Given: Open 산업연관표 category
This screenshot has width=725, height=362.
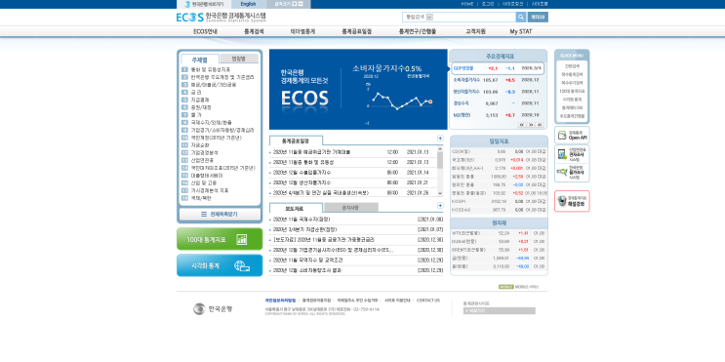Looking at the screenshot, I should pyautogui.click(x=202, y=160).
